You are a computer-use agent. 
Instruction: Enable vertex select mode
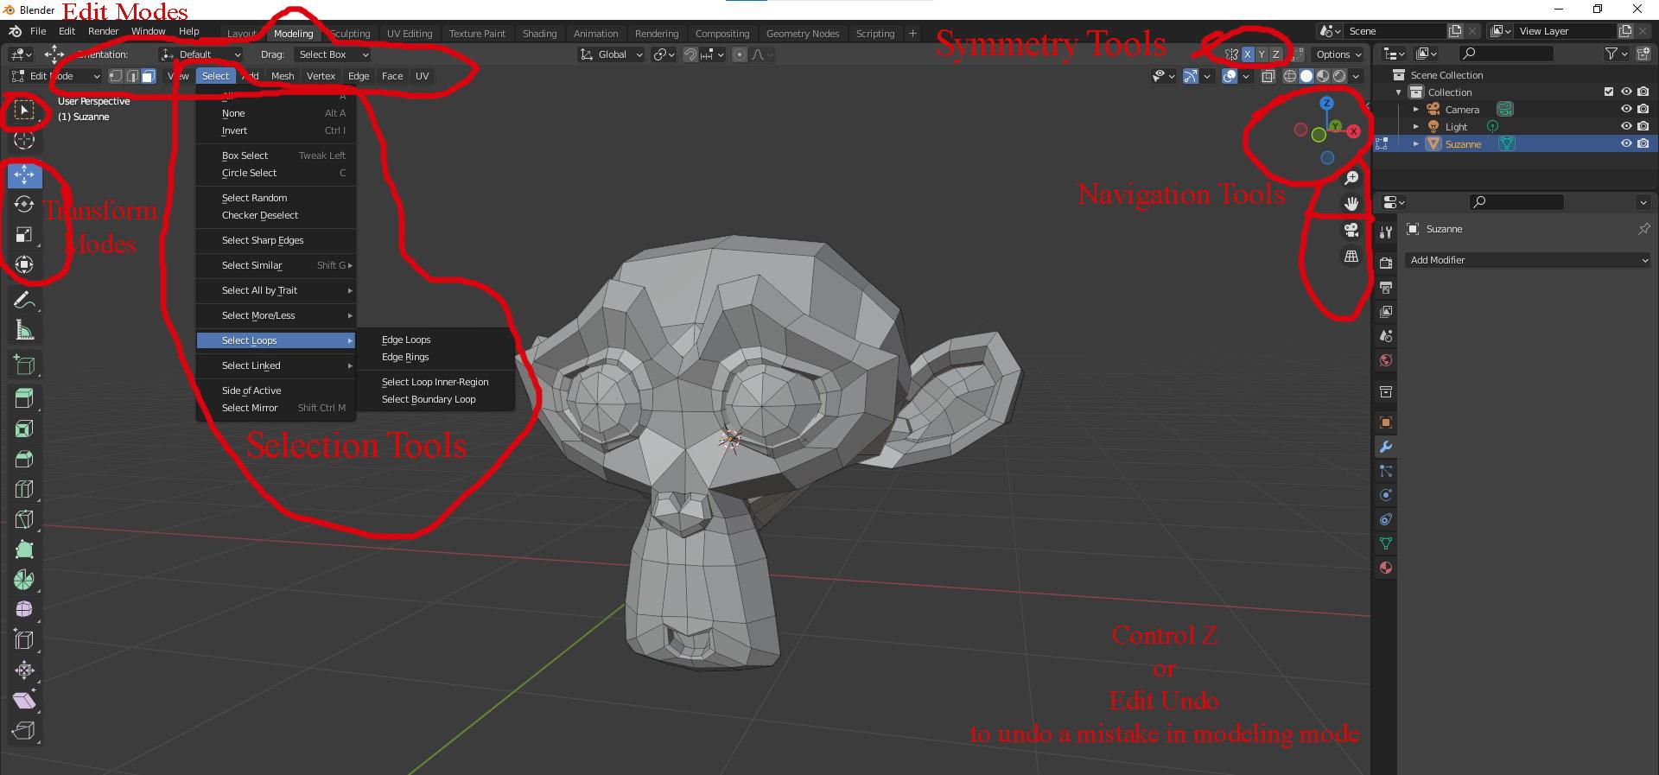[116, 76]
